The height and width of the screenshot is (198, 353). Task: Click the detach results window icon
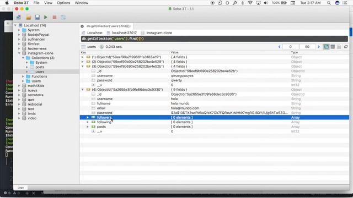[x=346, y=47]
